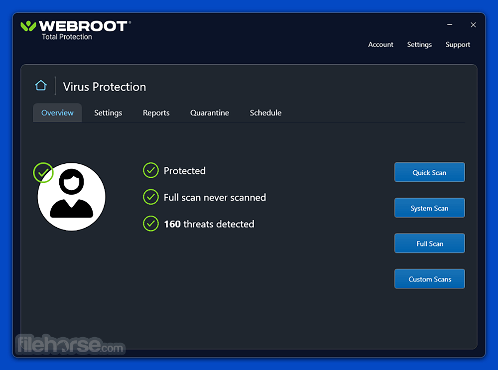Viewport: 498px width, 370px height.
Task: Open the Schedule tab
Action: (x=265, y=113)
